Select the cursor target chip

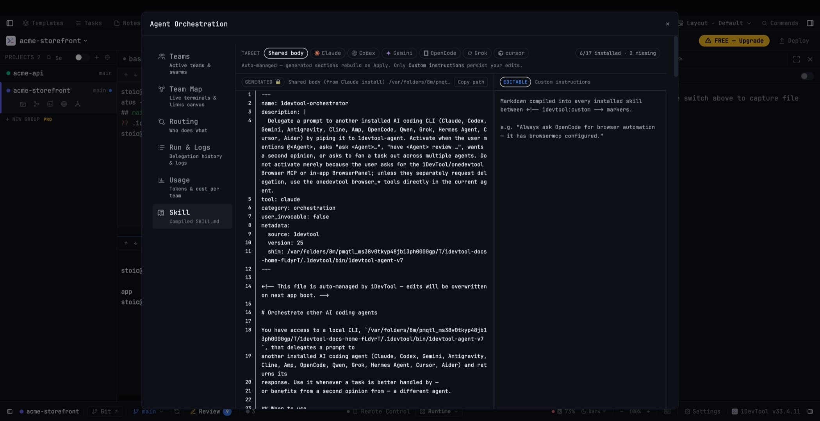(x=511, y=53)
